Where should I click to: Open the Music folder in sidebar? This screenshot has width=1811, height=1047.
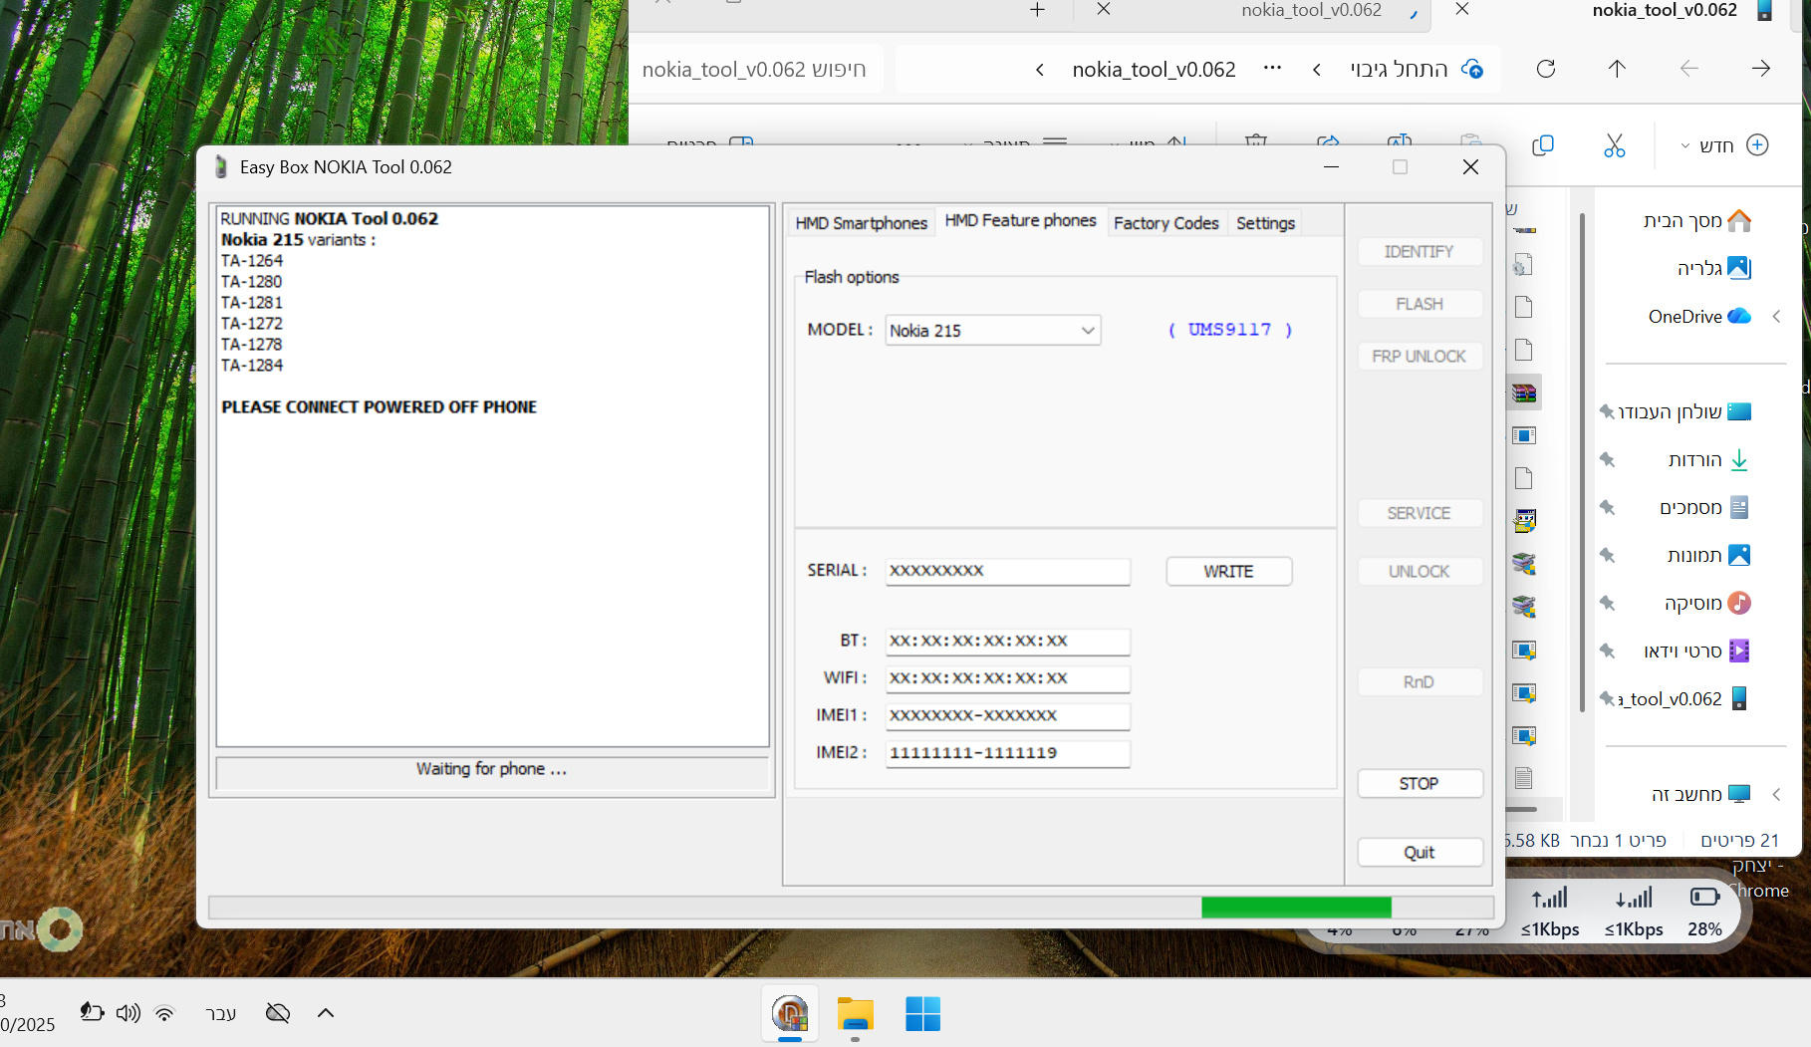click(1705, 603)
